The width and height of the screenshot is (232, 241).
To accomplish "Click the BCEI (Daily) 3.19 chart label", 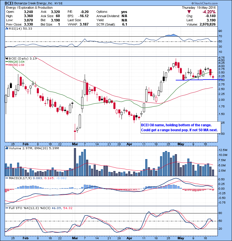I will 23,58.
